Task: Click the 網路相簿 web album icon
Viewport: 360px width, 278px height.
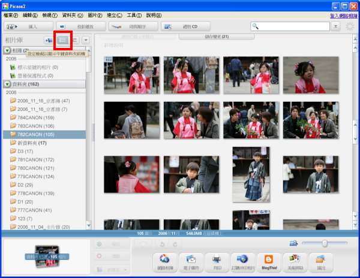Action: coord(164,259)
